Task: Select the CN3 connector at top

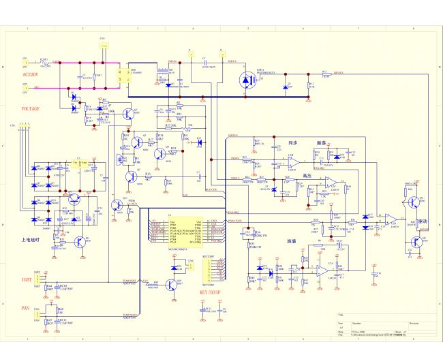Action: (x=104, y=46)
